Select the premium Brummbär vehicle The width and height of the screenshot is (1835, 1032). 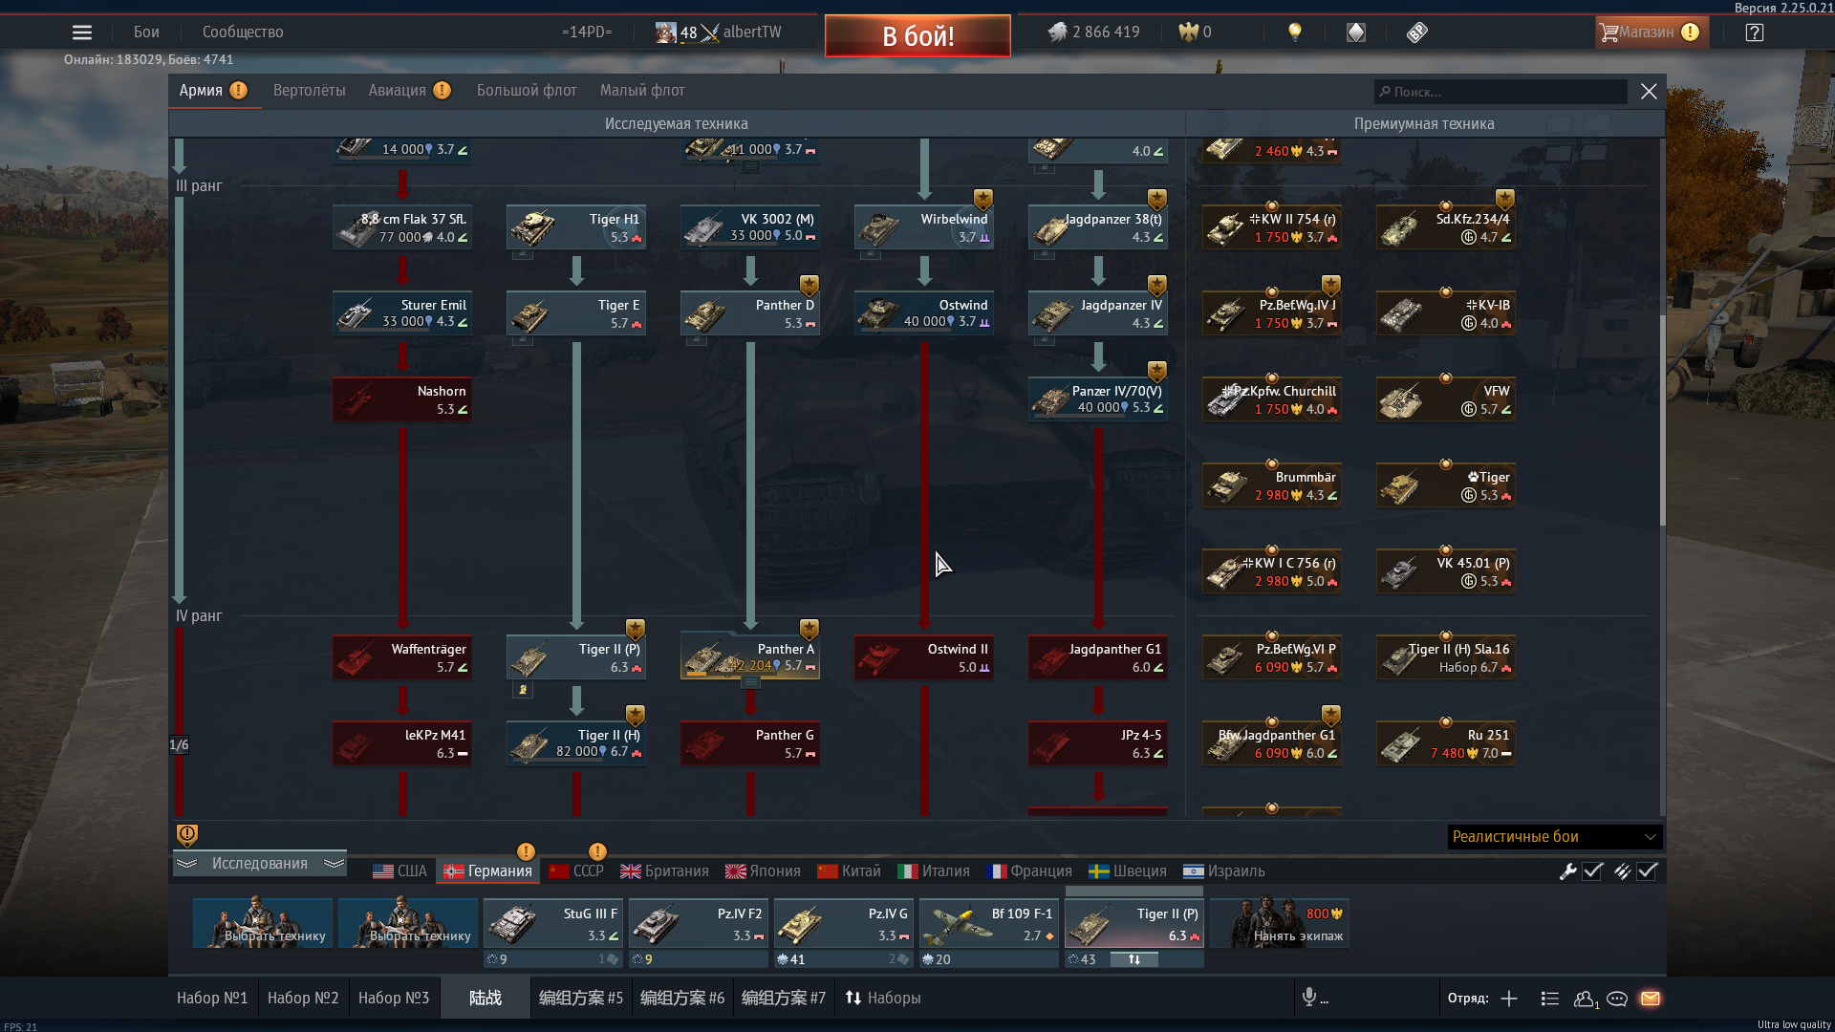1272,485
